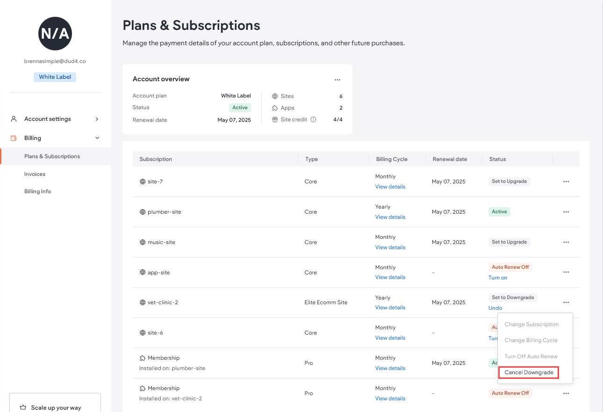Viewport: 603px width, 412px height.
Task: Collapse the Billing section in the sidebar
Action: click(97, 138)
